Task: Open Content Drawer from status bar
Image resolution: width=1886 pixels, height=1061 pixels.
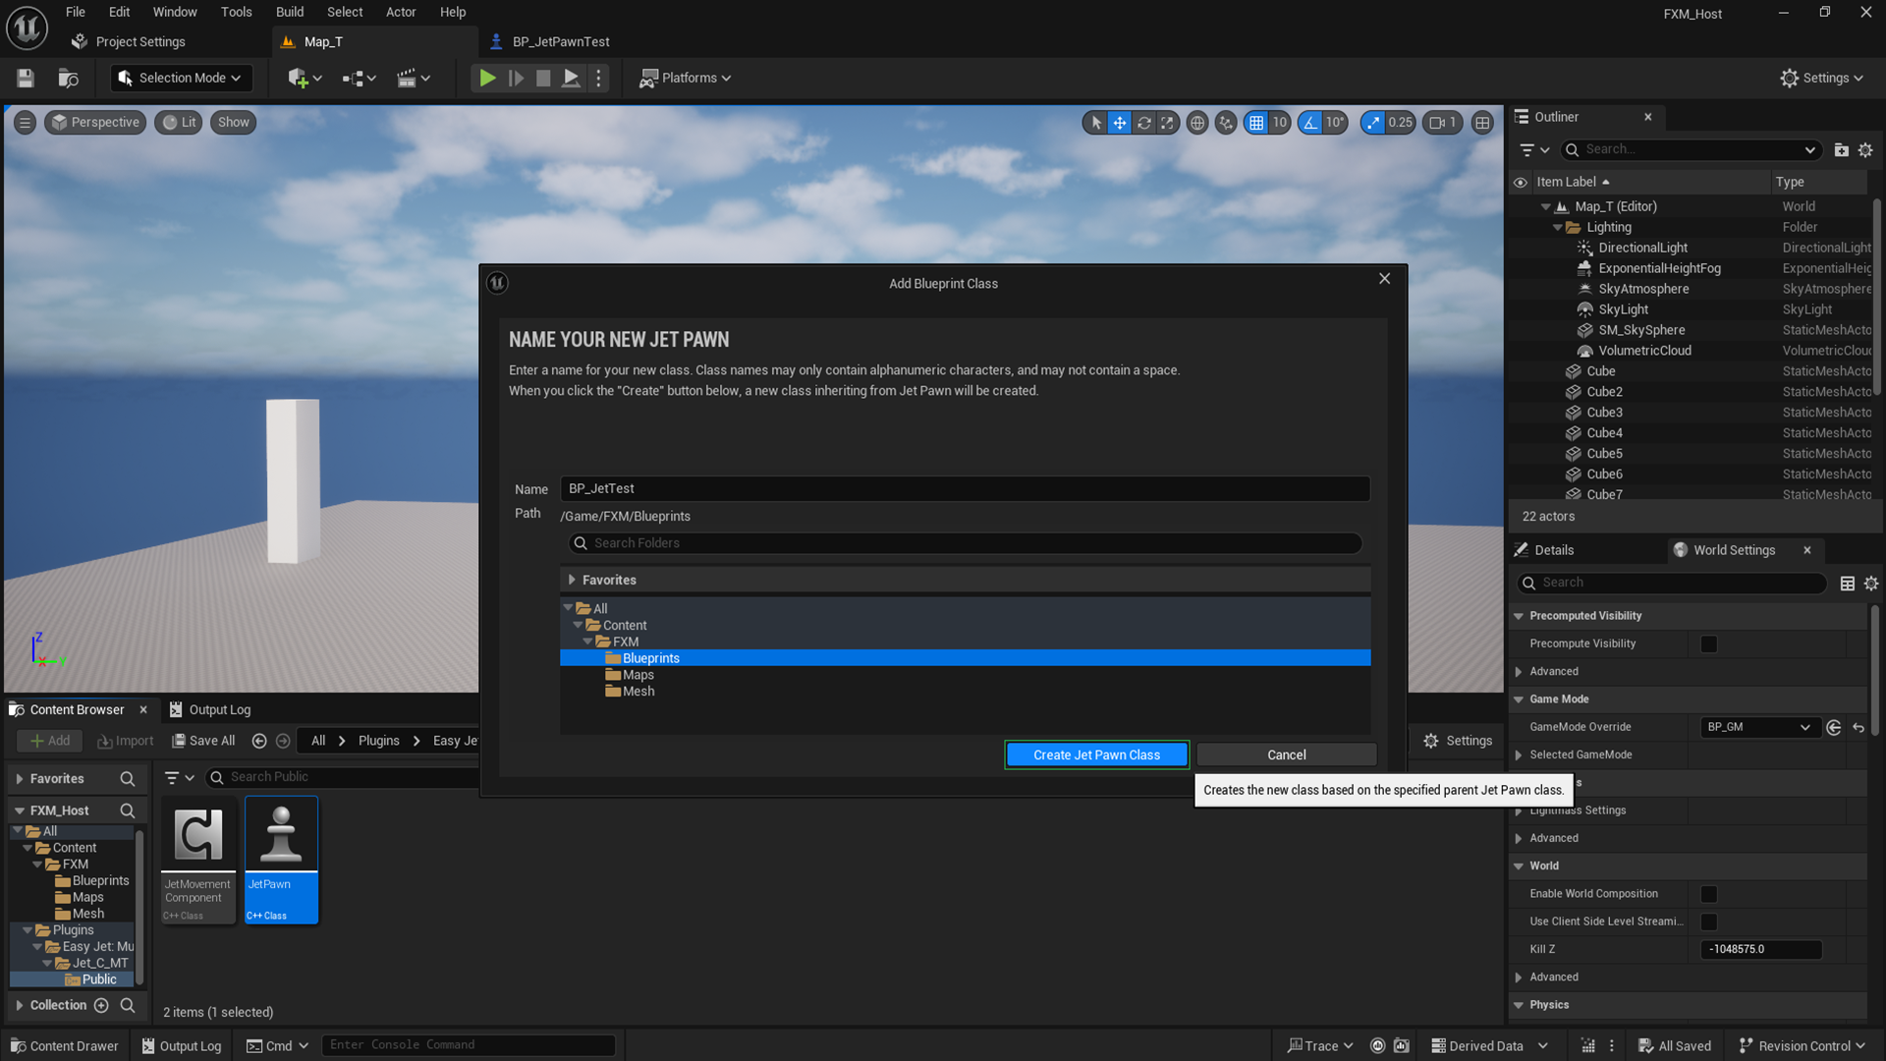Action: [64, 1046]
